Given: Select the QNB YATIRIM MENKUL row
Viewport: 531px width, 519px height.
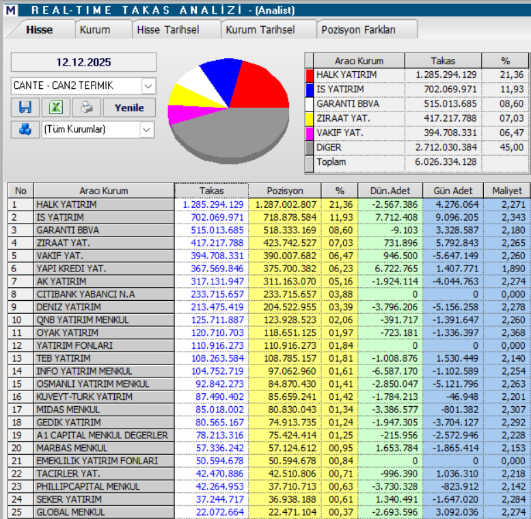Looking at the screenshot, I should pos(269,320).
